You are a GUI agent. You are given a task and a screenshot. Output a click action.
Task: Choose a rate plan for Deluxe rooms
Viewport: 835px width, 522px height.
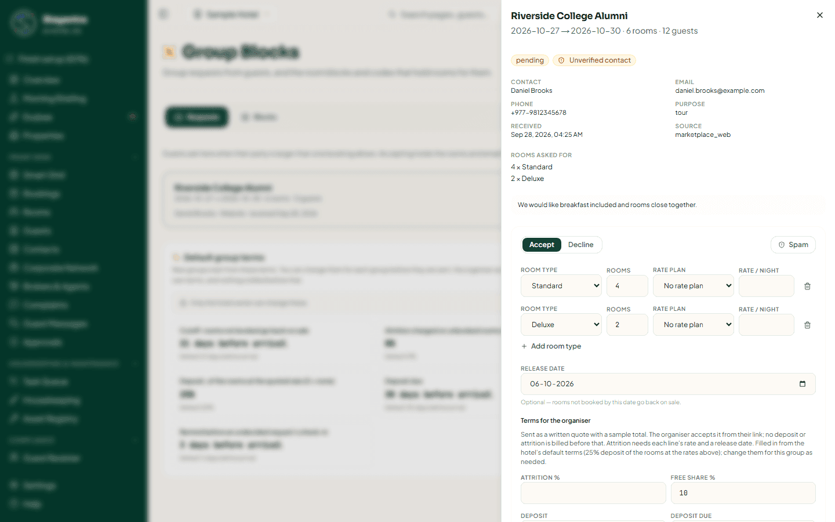(x=694, y=325)
